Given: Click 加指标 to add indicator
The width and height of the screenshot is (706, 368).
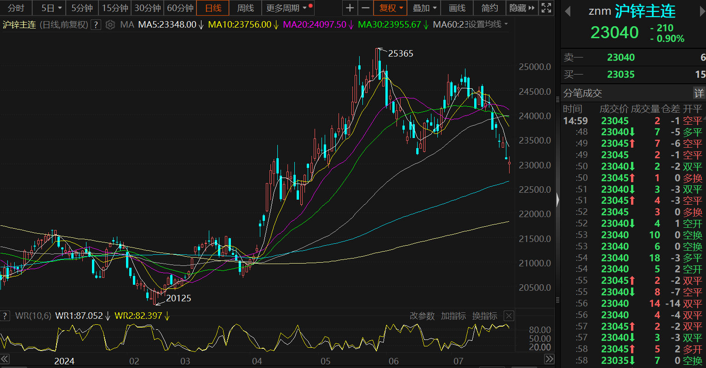Looking at the screenshot, I should 453,316.
